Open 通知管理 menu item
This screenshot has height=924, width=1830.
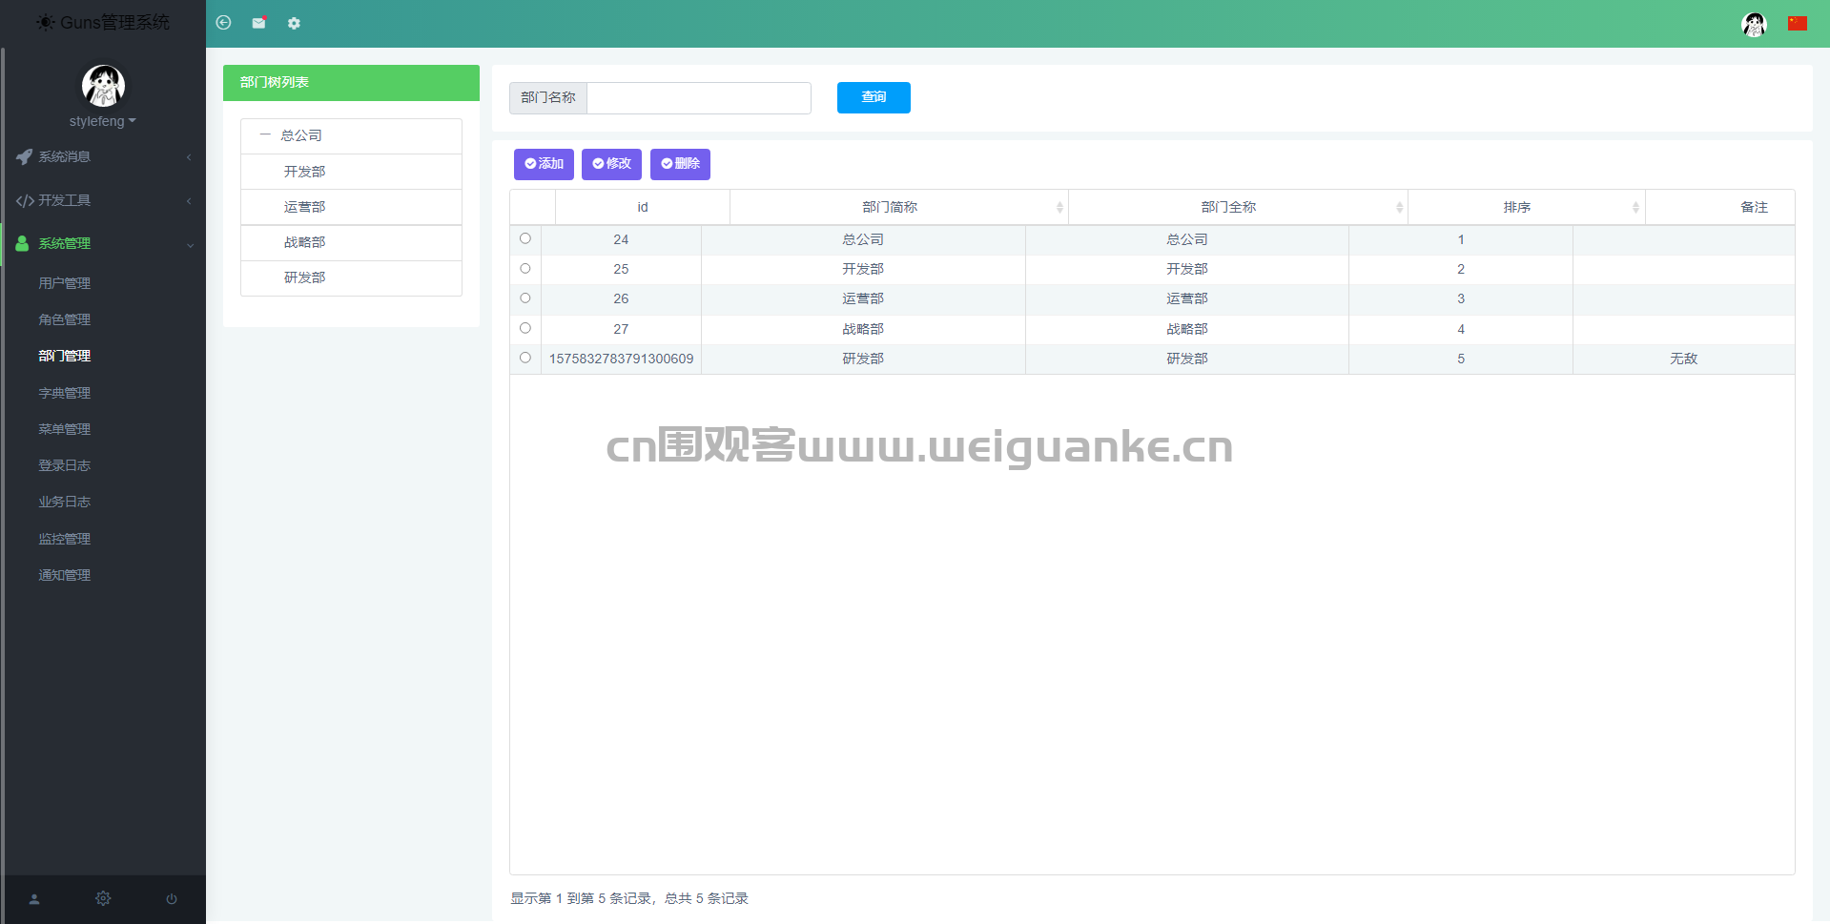pos(65,575)
